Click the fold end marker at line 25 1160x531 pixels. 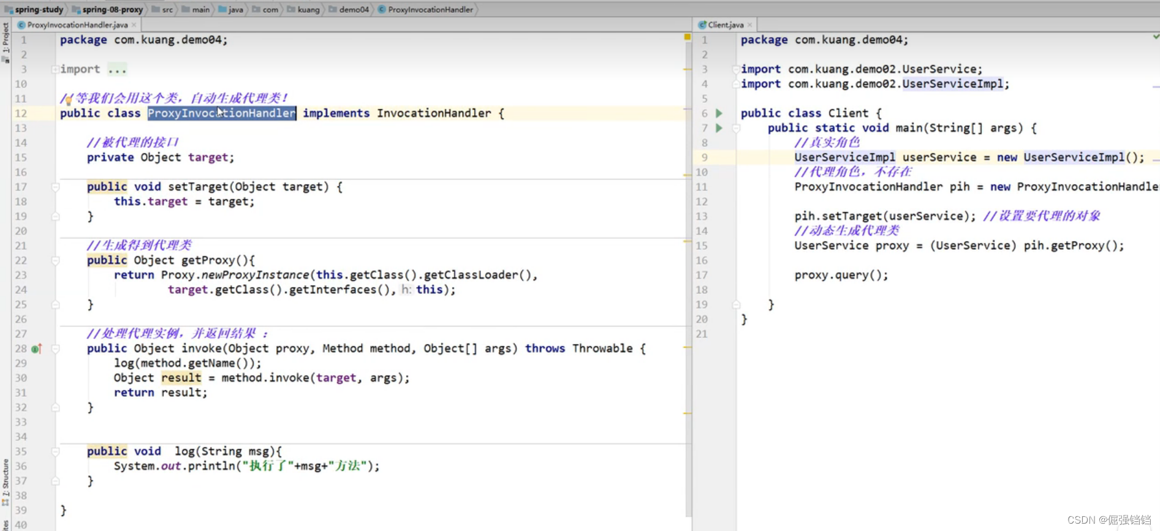[x=55, y=304]
